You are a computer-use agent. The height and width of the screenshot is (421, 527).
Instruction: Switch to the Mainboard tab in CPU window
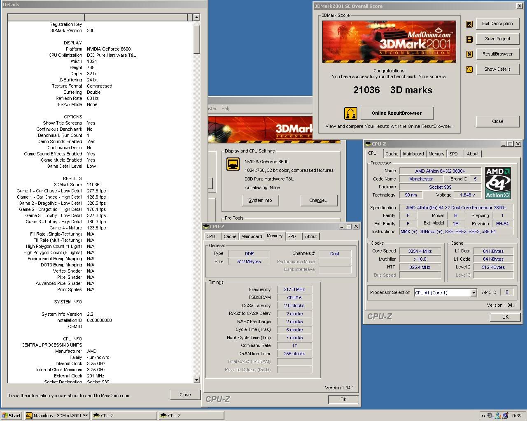(x=413, y=154)
